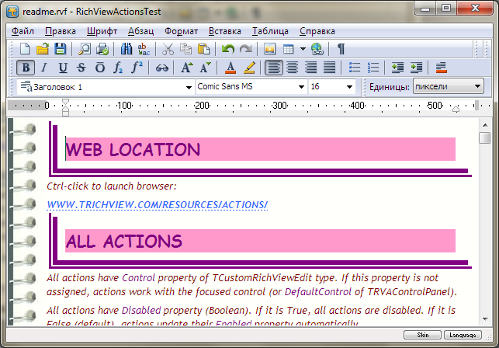Click the Save file icon
499x348 pixels.
click(62, 49)
